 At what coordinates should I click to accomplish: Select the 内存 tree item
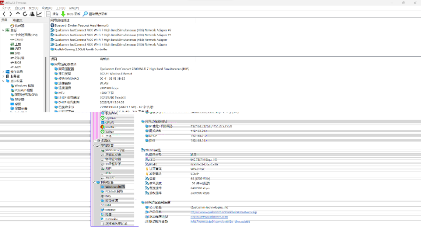click(16, 49)
